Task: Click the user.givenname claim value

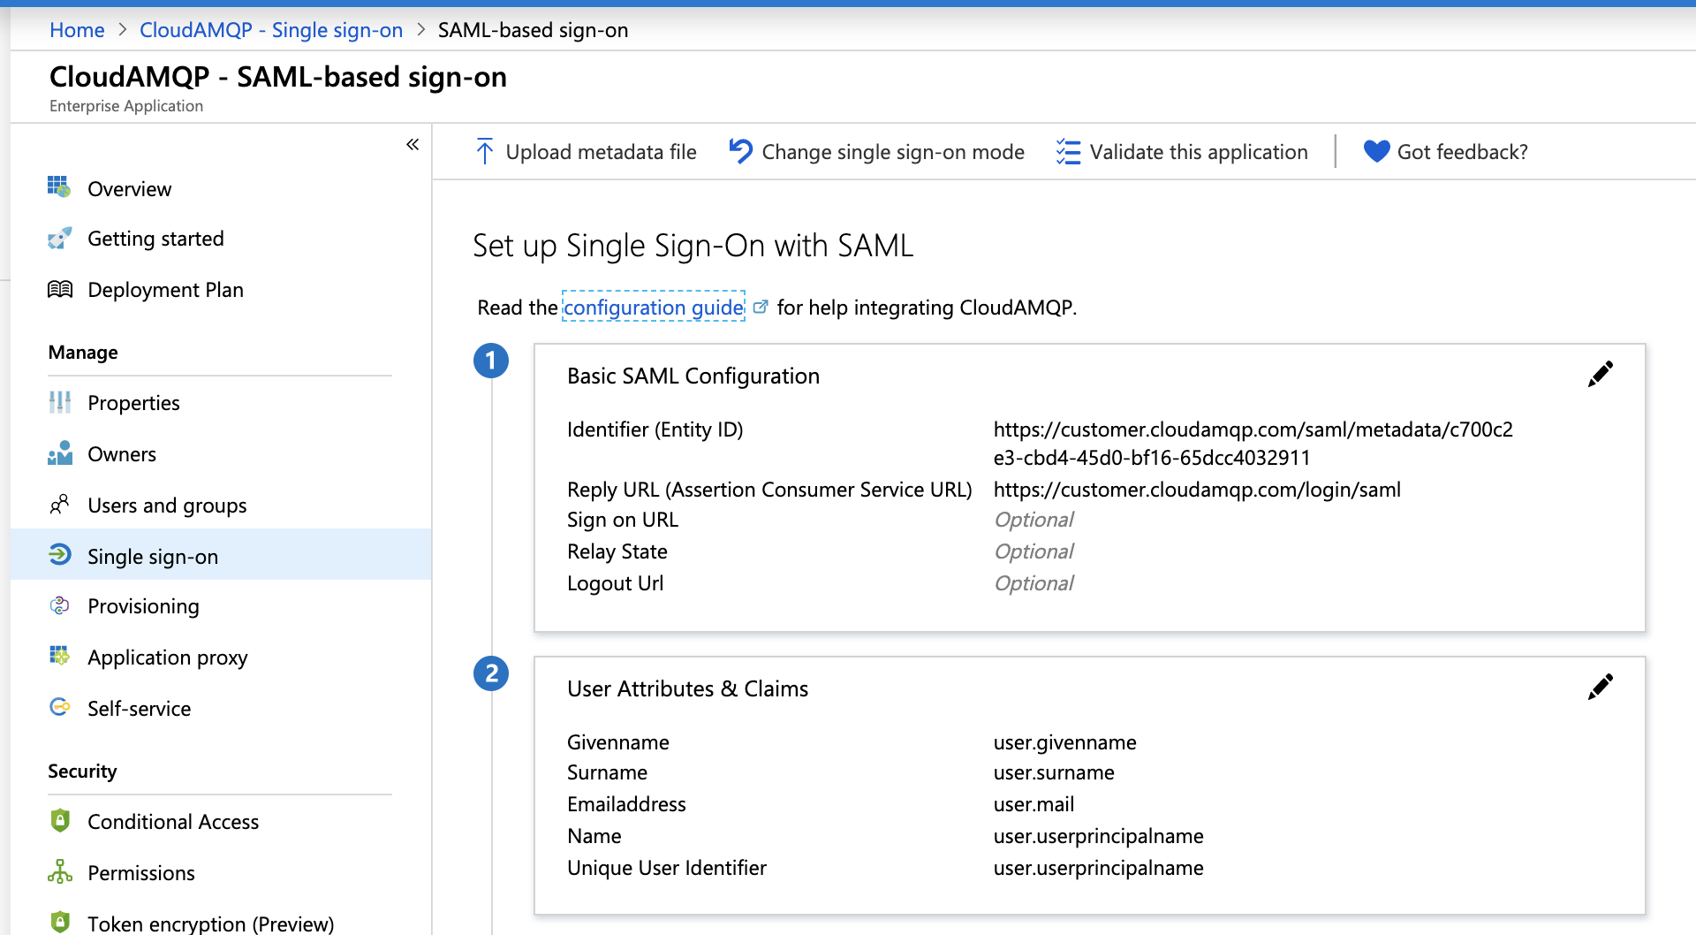Action: [x=1064, y=742]
